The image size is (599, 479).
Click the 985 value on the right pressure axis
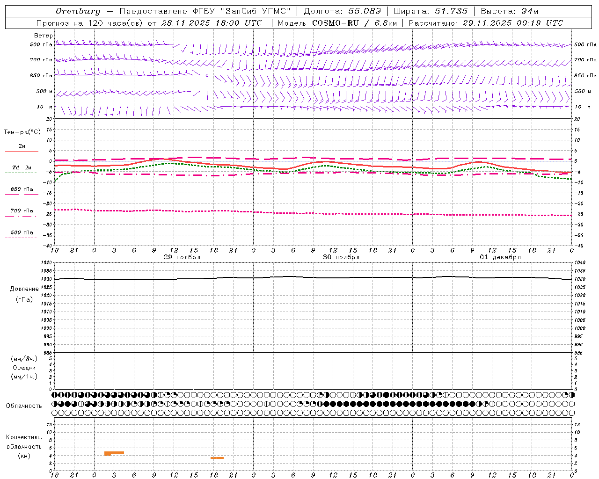pos(579,353)
